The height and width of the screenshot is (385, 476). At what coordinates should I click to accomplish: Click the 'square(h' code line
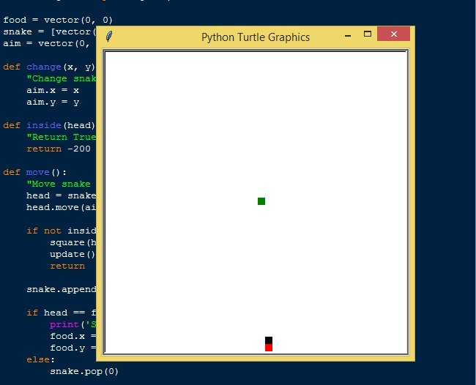[73, 243]
